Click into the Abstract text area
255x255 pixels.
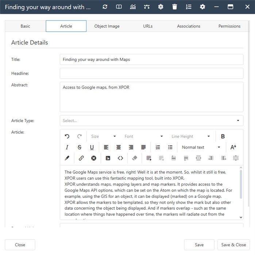tap(152, 97)
